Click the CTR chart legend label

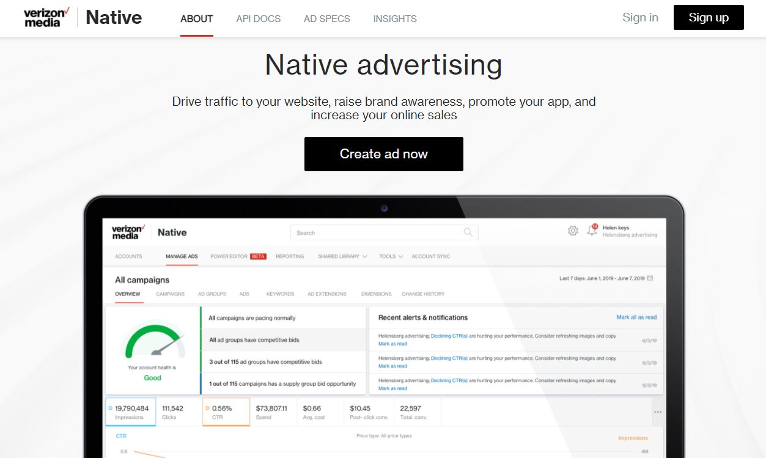pos(121,436)
